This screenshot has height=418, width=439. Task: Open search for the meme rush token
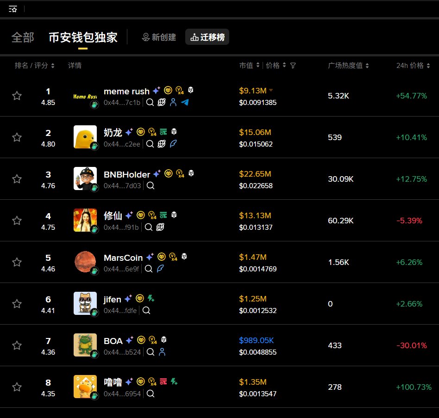(150, 102)
